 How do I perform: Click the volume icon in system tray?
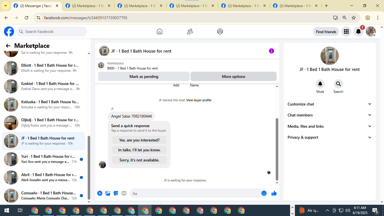(x=348, y=210)
